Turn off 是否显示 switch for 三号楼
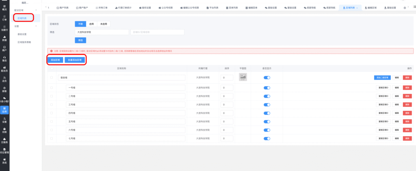 [266, 105]
